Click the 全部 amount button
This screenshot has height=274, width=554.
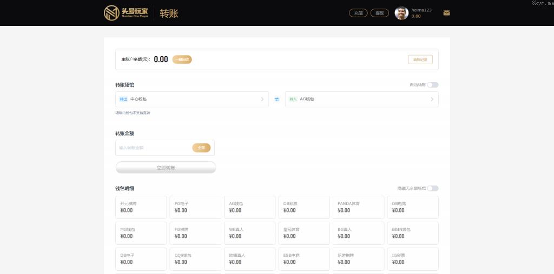(201, 148)
